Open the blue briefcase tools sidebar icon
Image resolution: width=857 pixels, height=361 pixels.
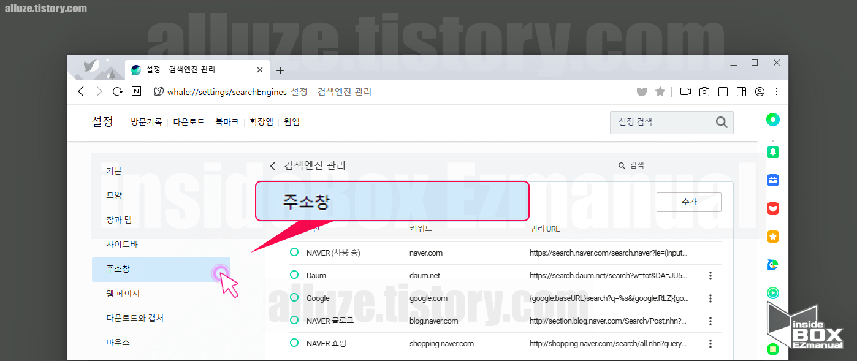773,180
